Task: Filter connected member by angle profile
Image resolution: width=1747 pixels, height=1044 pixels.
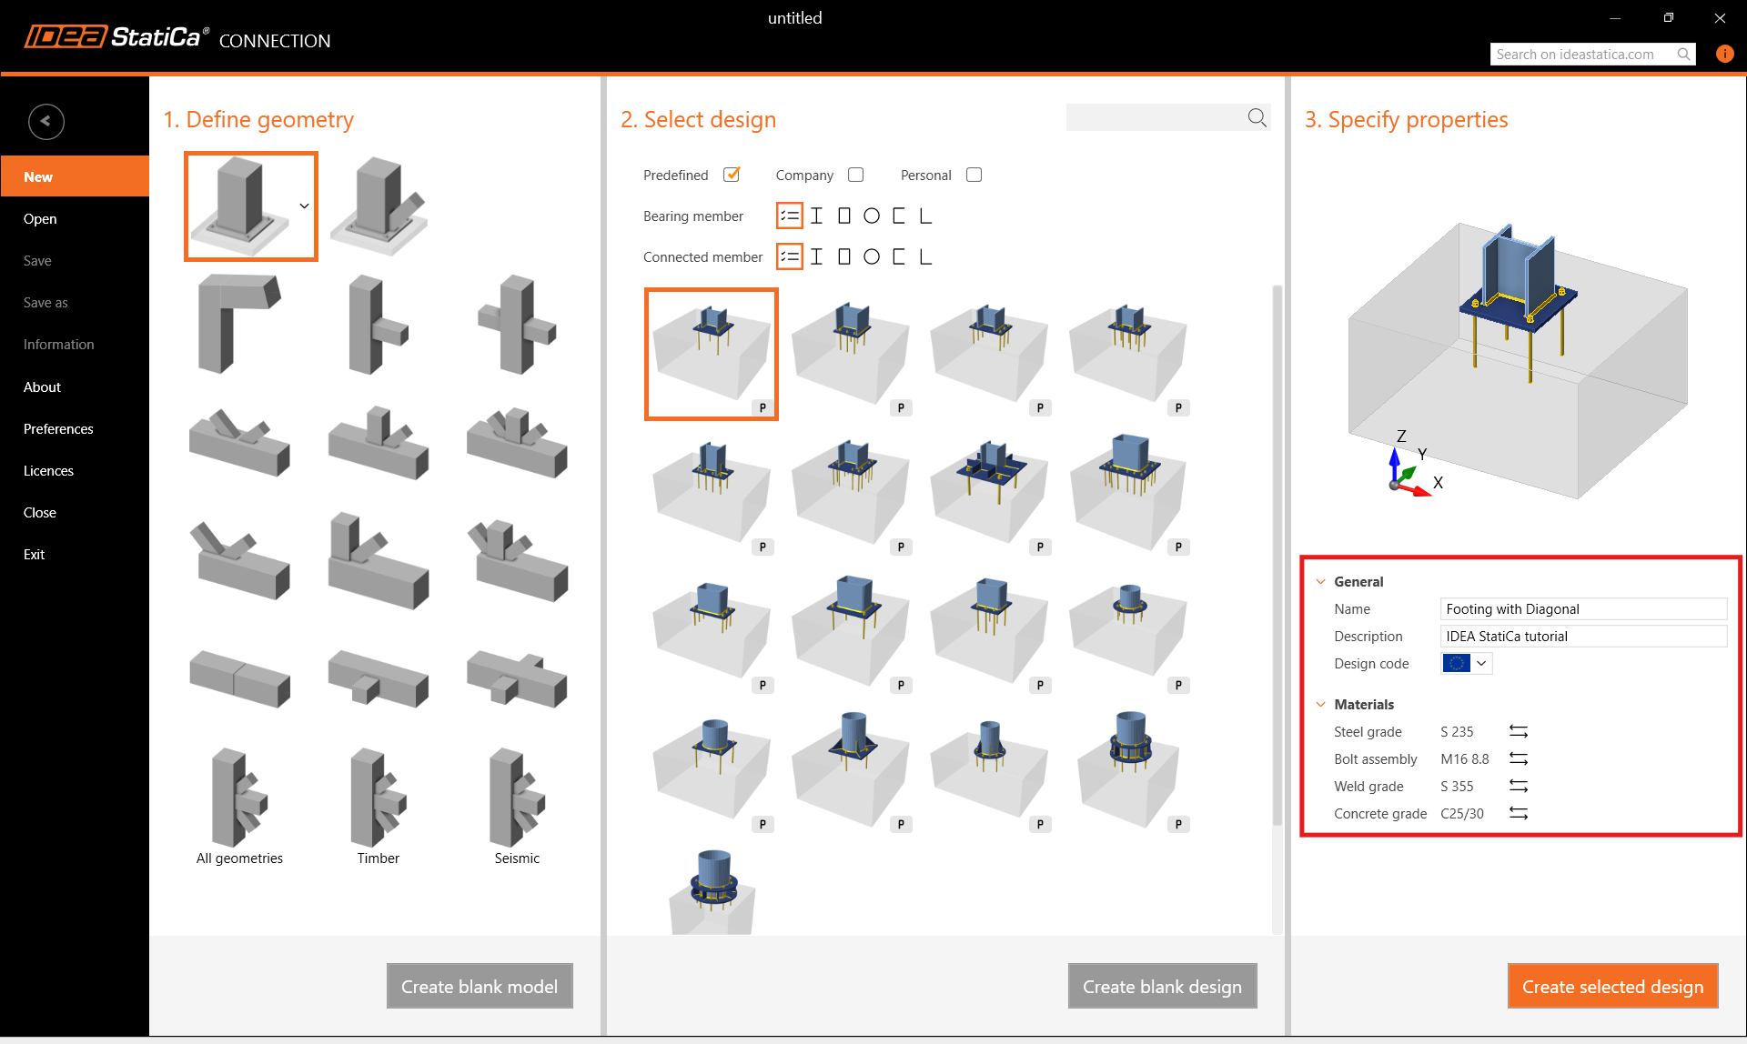Action: (925, 256)
